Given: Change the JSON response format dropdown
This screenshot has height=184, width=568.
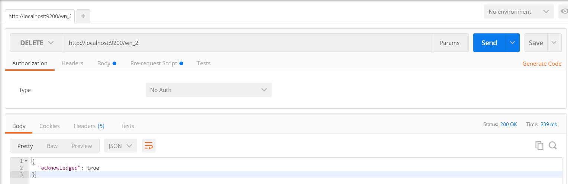Looking at the screenshot, I should (x=120, y=146).
